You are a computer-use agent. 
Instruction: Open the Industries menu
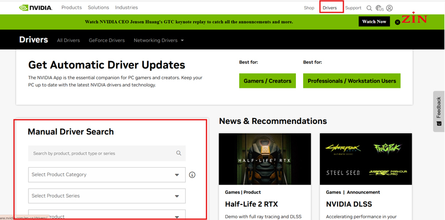click(126, 8)
